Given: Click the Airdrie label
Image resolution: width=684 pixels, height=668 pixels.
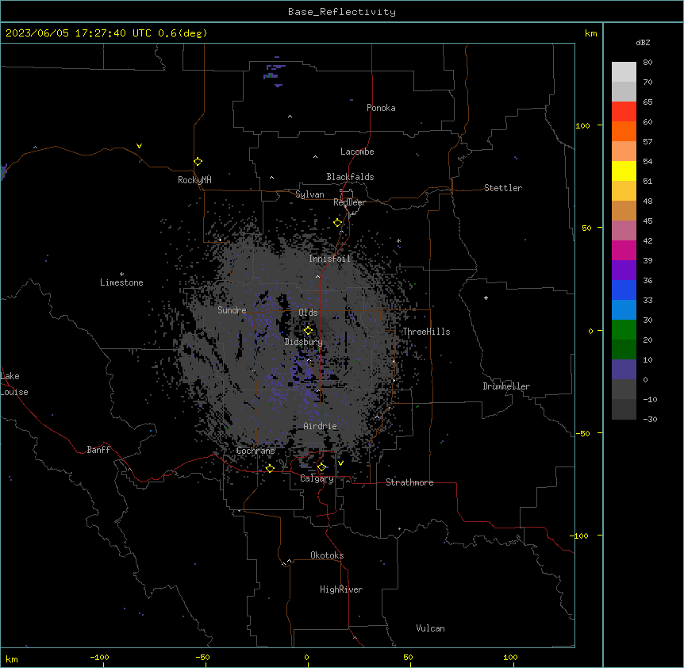Looking at the screenshot, I should click(x=321, y=426).
